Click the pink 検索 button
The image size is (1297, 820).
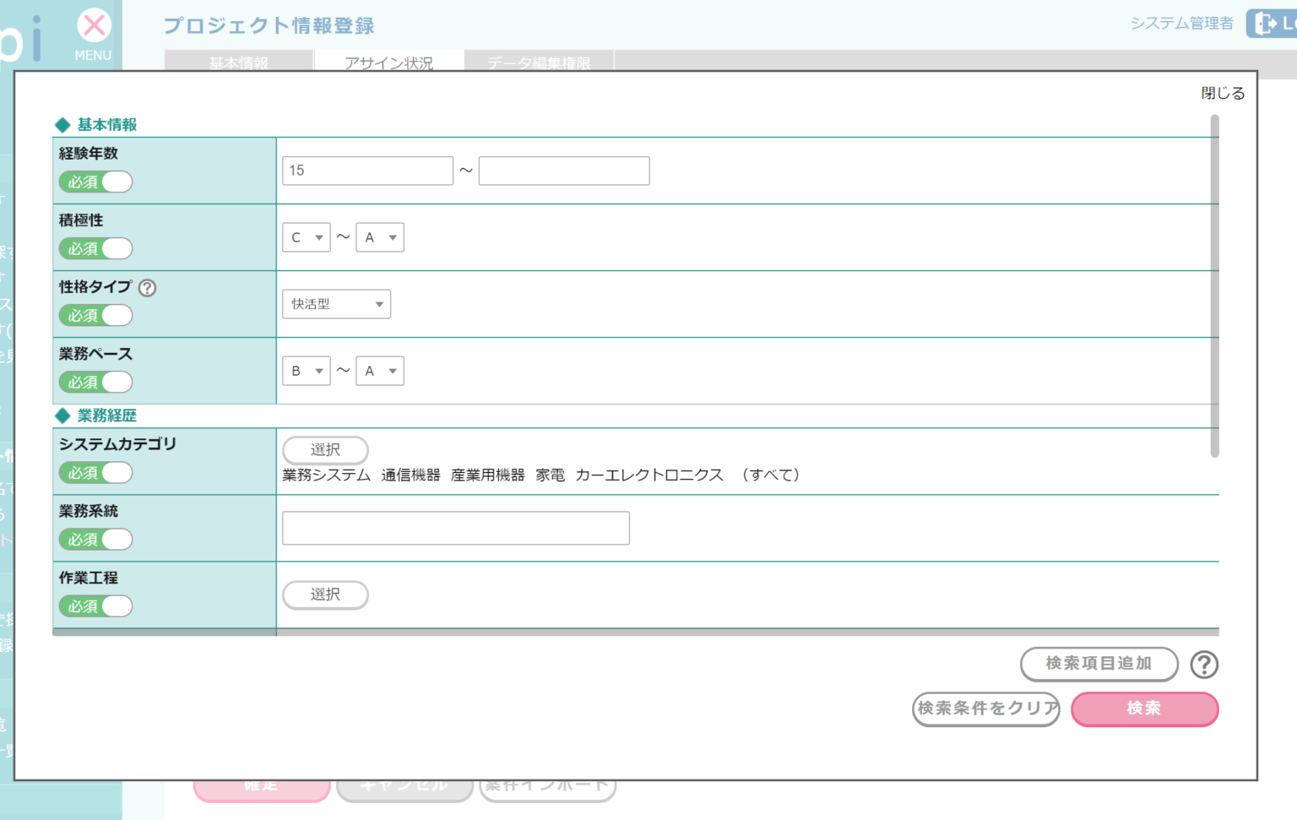[1144, 709]
